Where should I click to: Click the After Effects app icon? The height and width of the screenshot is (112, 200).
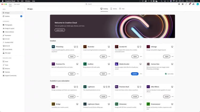coord(148,87)
